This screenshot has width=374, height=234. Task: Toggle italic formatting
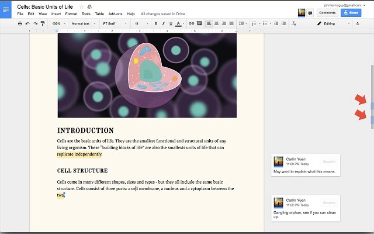[x=163, y=23]
